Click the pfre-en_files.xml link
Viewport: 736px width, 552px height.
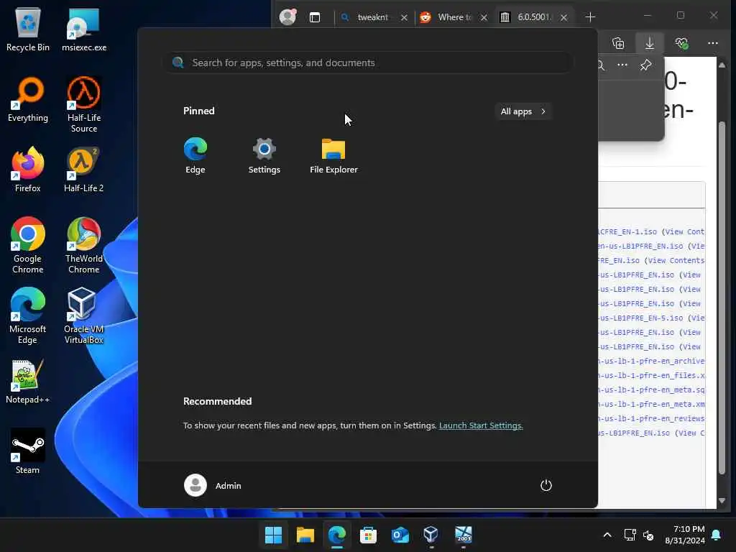coord(651,375)
